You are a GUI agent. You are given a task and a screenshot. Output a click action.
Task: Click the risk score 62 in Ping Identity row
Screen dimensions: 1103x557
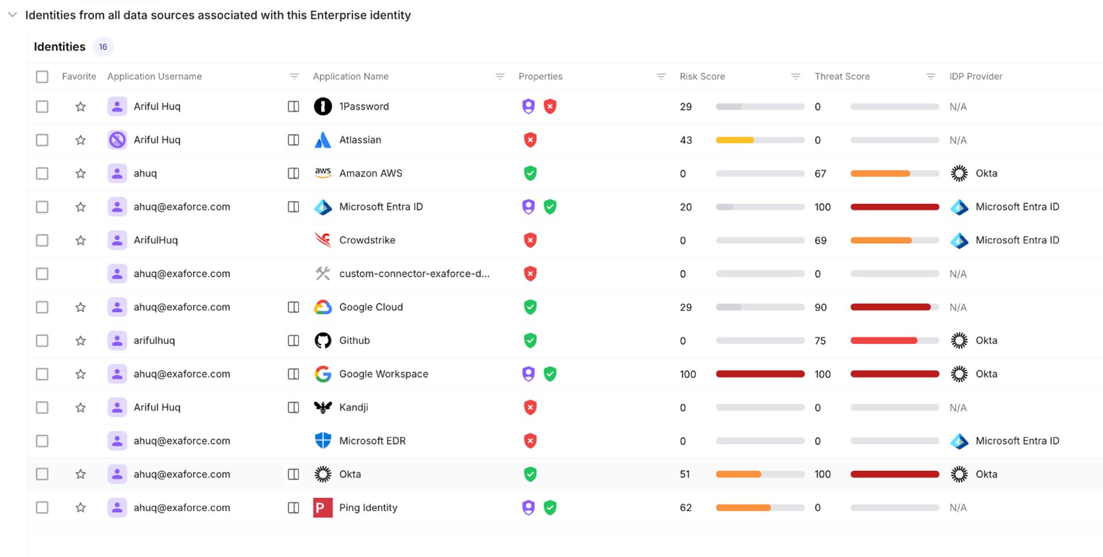coord(685,508)
